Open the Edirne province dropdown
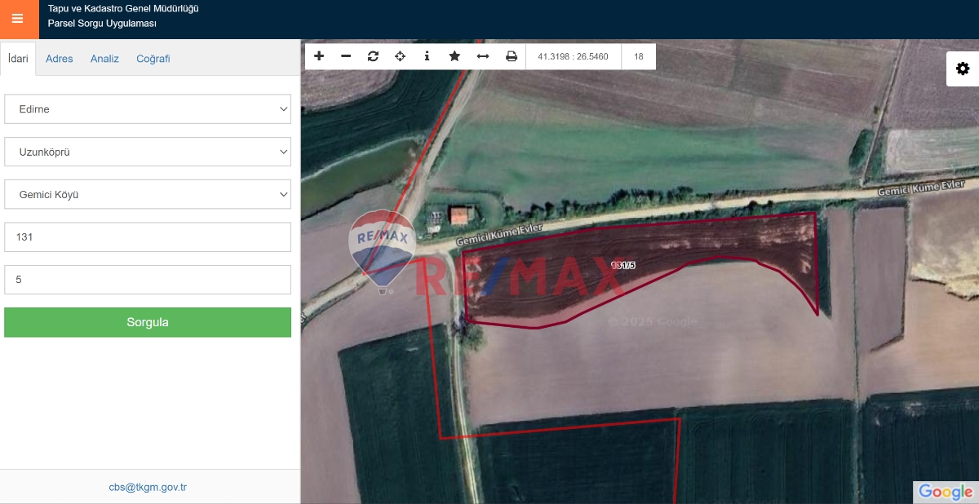The image size is (979, 504). [147, 108]
